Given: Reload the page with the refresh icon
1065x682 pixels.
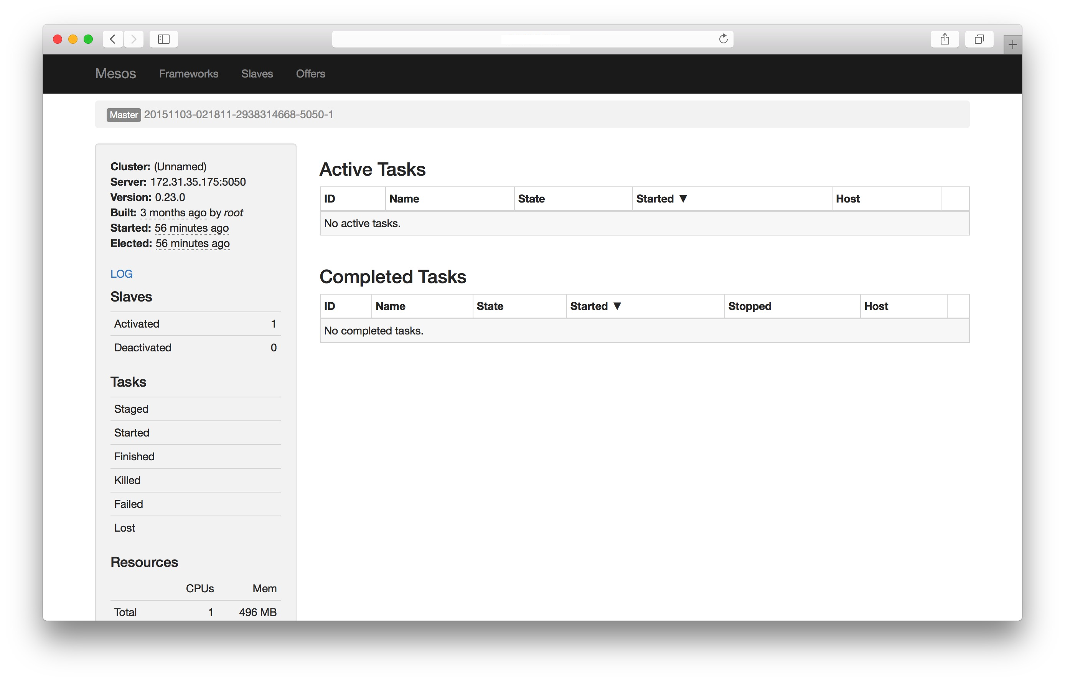Looking at the screenshot, I should (723, 39).
